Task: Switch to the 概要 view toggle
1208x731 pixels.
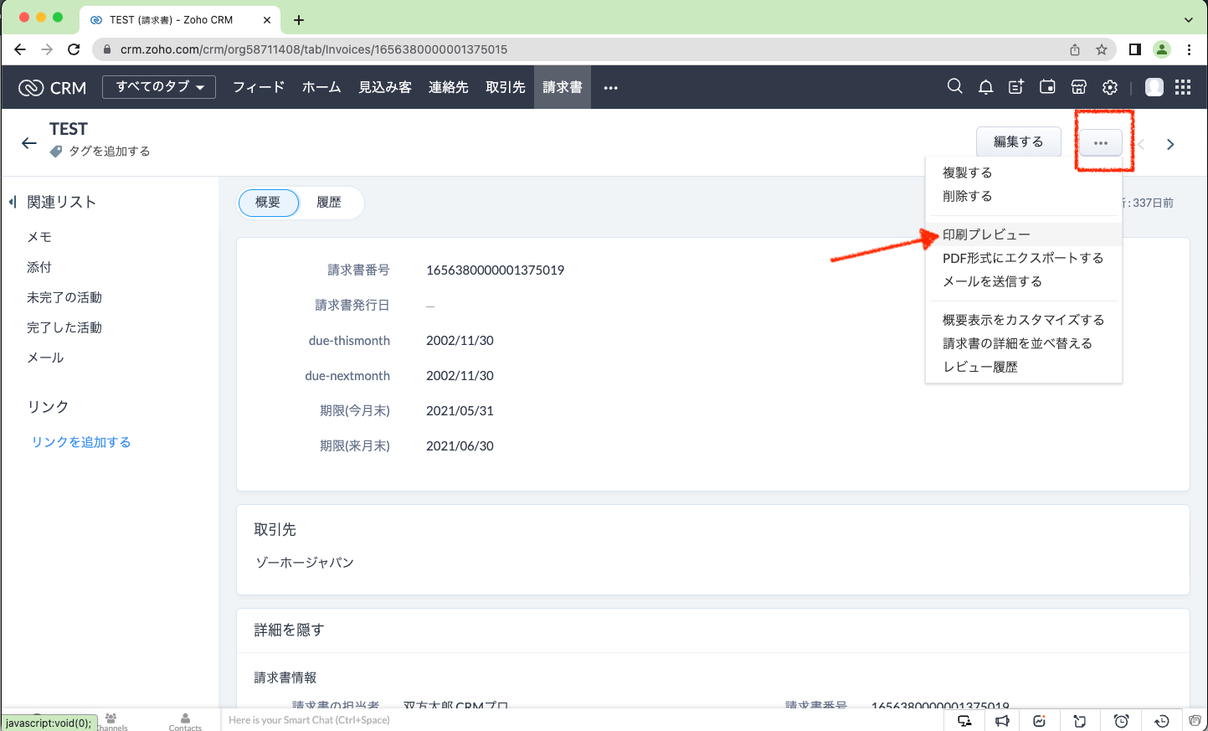Action: click(268, 203)
